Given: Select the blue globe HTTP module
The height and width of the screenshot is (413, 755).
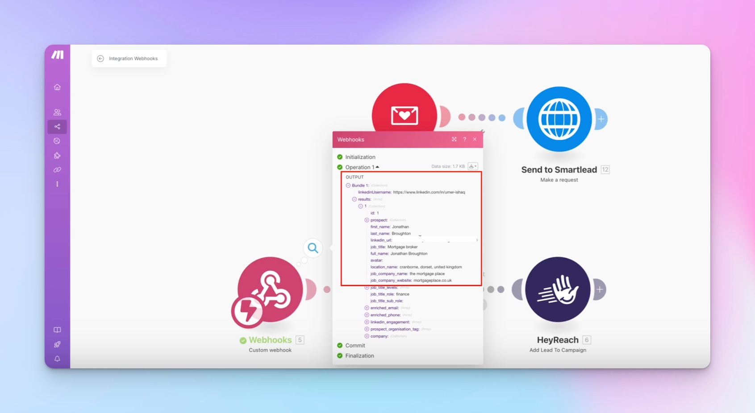Looking at the screenshot, I should [x=559, y=119].
